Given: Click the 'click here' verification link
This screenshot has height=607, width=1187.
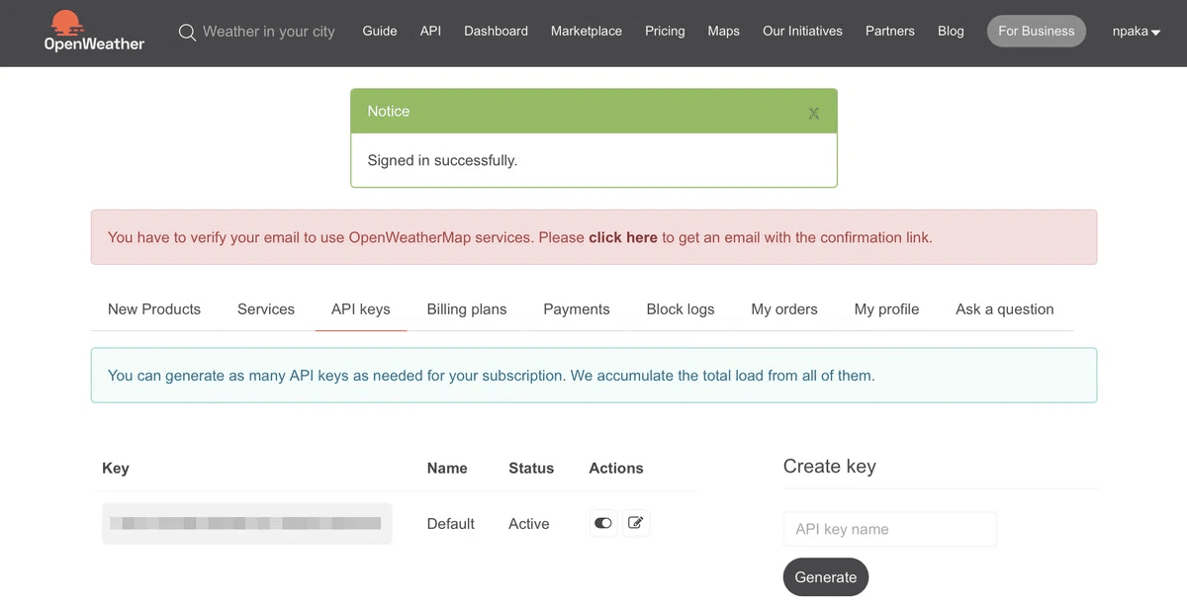Looking at the screenshot, I should click(623, 237).
